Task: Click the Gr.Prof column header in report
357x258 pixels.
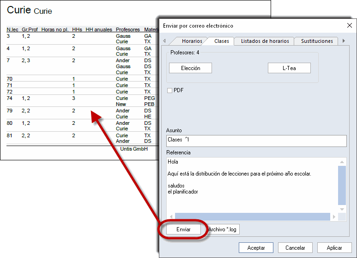Action: point(30,29)
